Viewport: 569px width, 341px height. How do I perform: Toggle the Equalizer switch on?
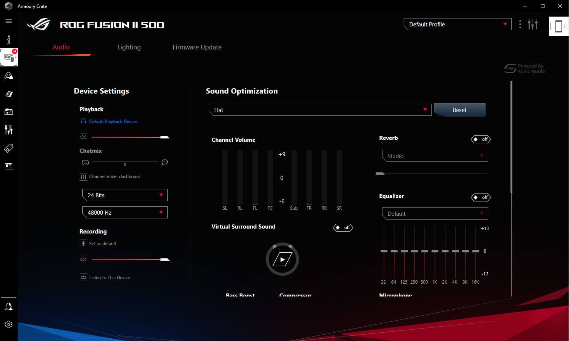(481, 197)
